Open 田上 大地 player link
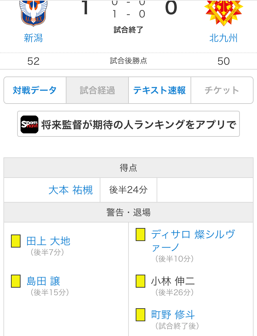Screen dimensions: 257x336 48,241
